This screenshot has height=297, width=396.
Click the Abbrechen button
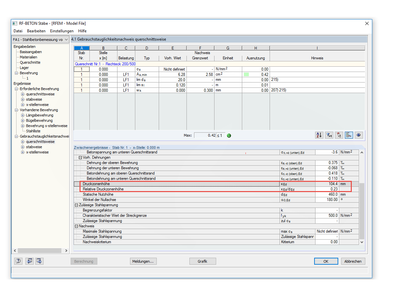point(353,261)
